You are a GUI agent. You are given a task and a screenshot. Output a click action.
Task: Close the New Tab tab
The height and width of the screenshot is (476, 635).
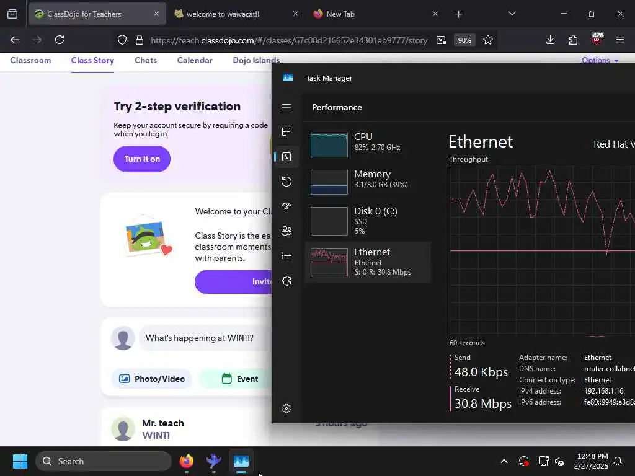(x=435, y=14)
